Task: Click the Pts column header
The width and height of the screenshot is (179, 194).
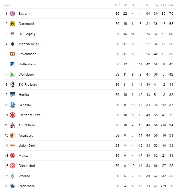Action: click(171, 5)
